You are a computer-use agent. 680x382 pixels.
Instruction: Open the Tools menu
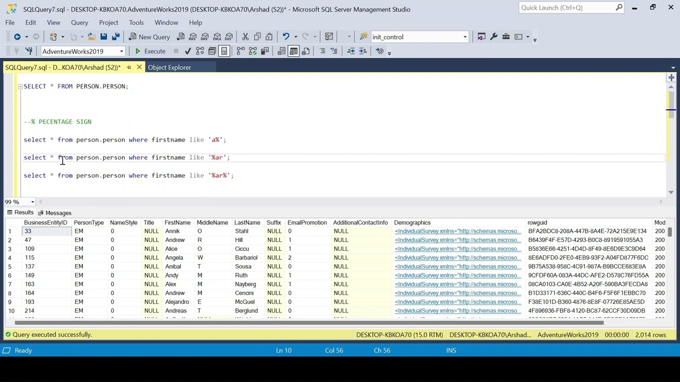click(x=136, y=22)
